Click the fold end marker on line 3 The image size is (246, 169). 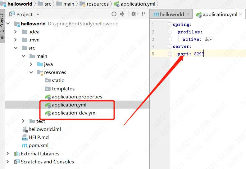coord(170,39)
